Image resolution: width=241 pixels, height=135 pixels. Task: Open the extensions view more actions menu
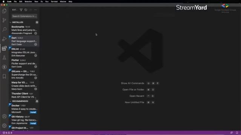click(35, 10)
